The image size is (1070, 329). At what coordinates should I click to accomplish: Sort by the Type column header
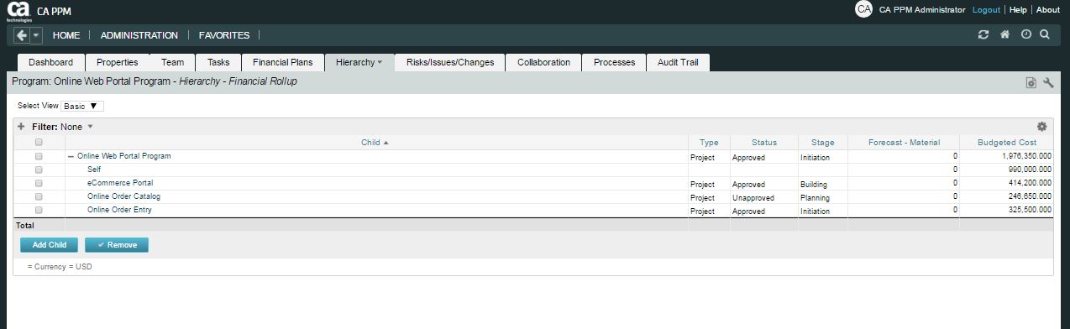709,143
